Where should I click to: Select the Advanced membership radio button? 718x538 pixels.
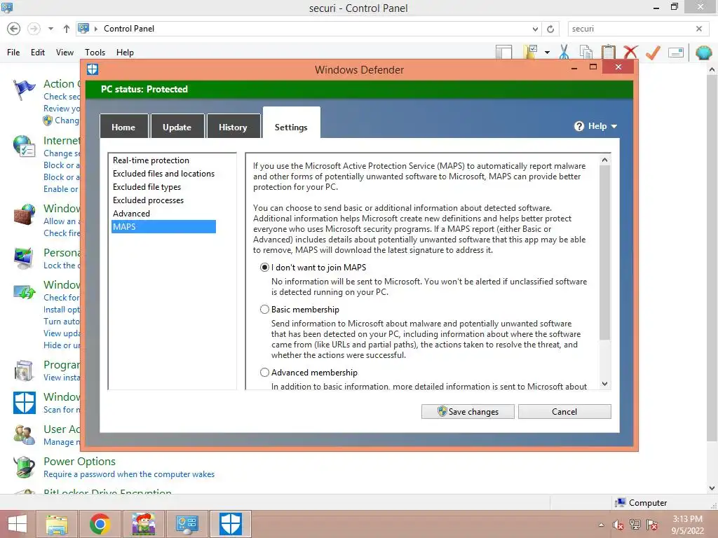pyautogui.click(x=264, y=373)
